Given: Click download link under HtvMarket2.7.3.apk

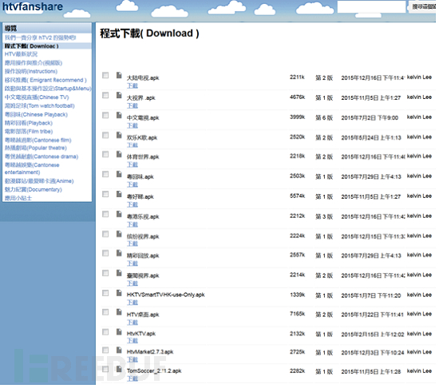Looking at the screenshot, I should pyautogui.click(x=132, y=359).
